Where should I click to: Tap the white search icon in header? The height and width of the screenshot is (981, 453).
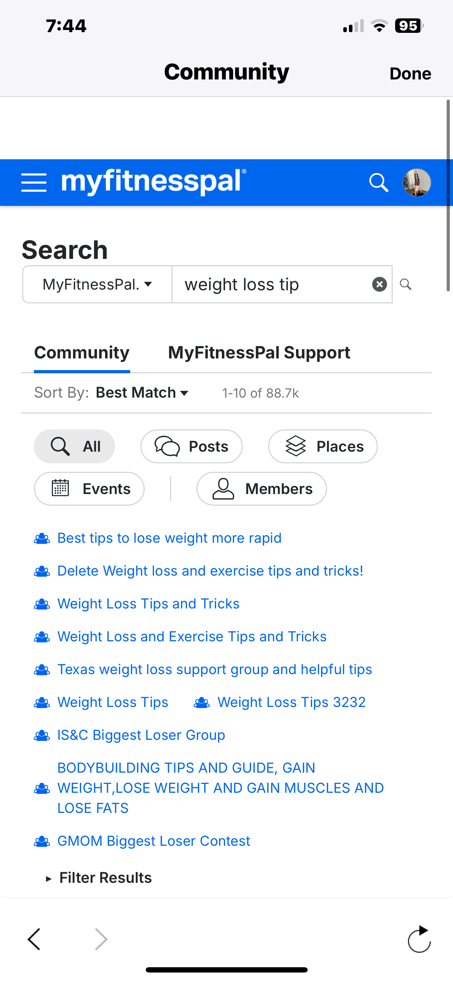379,183
